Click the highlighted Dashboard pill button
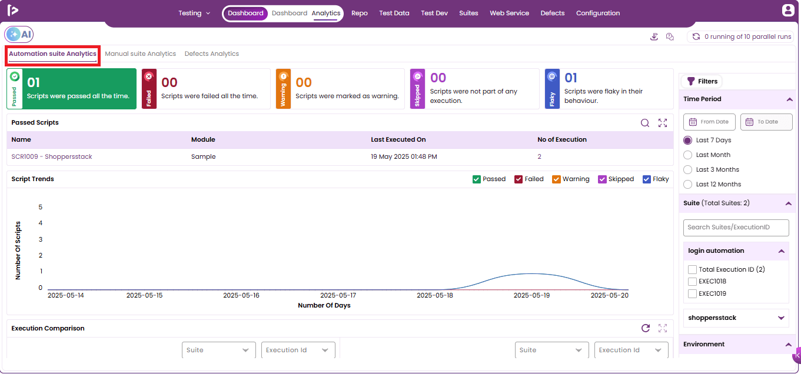This screenshot has width=801, height=374. point(245,13)
